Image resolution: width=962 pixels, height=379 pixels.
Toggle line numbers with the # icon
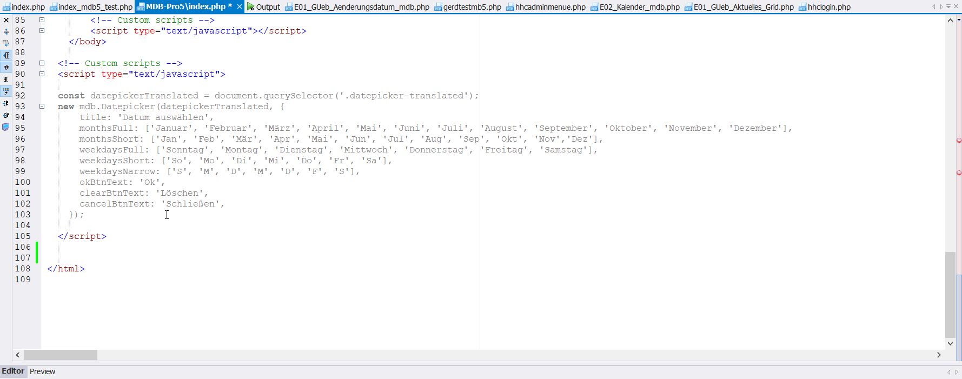pyautogui.click(x=6, y=67)
